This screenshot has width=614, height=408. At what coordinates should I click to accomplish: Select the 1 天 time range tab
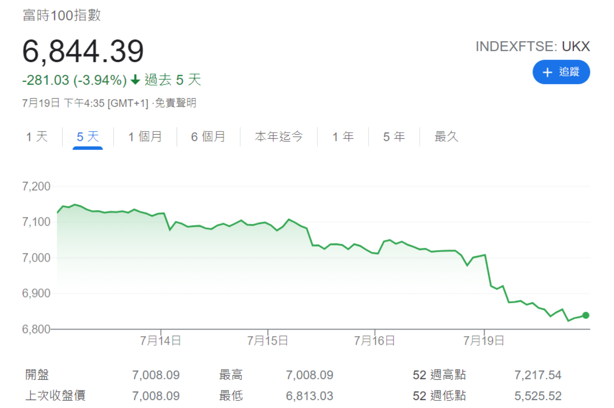point(37,137)
